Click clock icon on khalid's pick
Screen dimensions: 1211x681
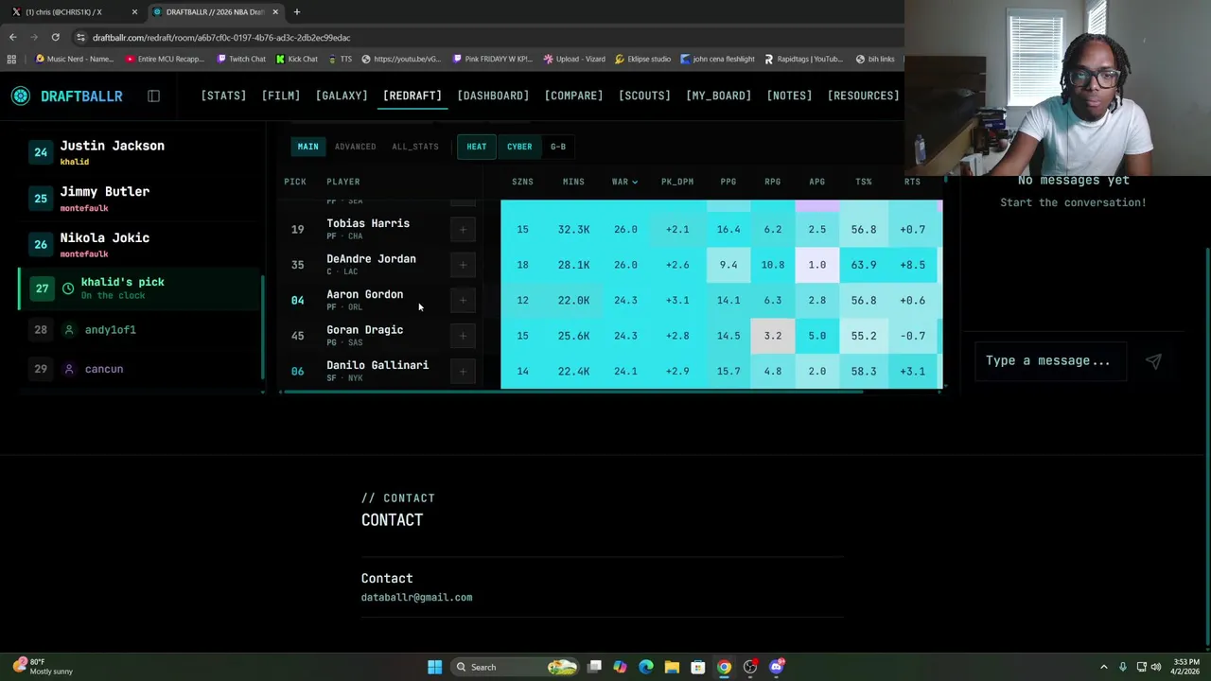tap(68, 288)
